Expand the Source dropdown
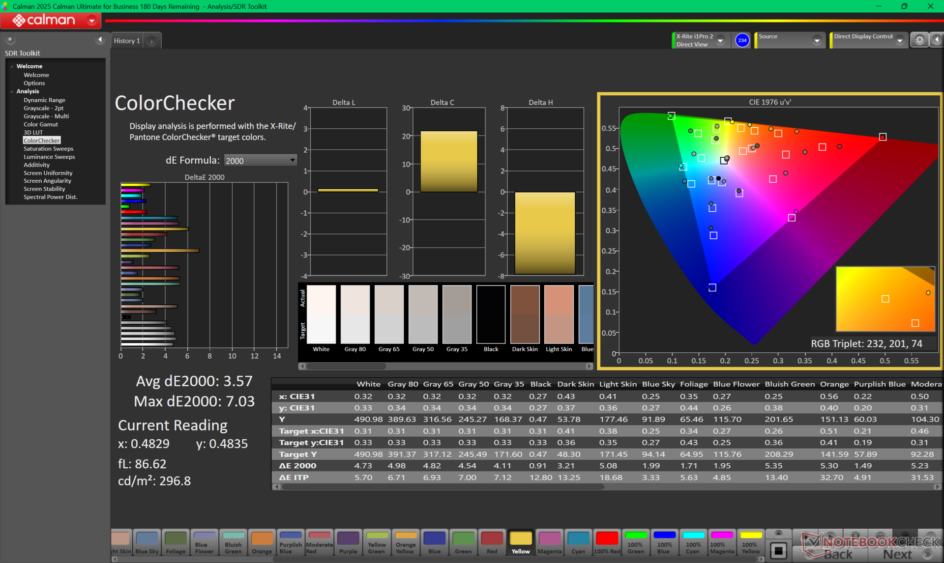Viewport: 944px width, 563px height. (x=817, y=40)
